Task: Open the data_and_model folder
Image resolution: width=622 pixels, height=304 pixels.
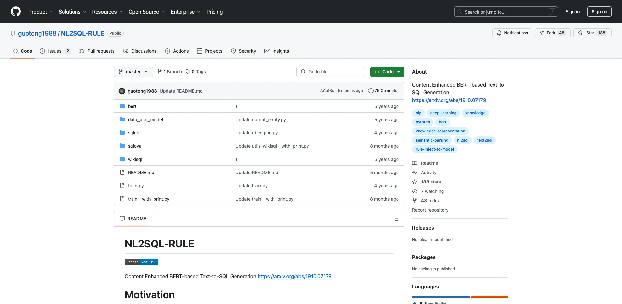Action: pyautogui.click(x=145, y=120)
